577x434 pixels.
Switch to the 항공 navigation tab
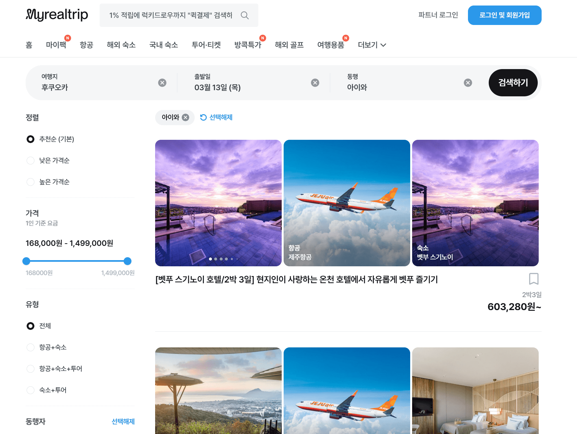click(x=86, y=45)
